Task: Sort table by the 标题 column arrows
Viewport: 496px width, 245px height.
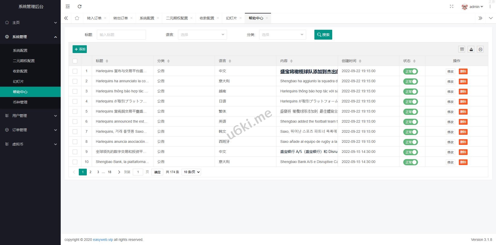Action: pyautogui.click(x=107, y=61)
